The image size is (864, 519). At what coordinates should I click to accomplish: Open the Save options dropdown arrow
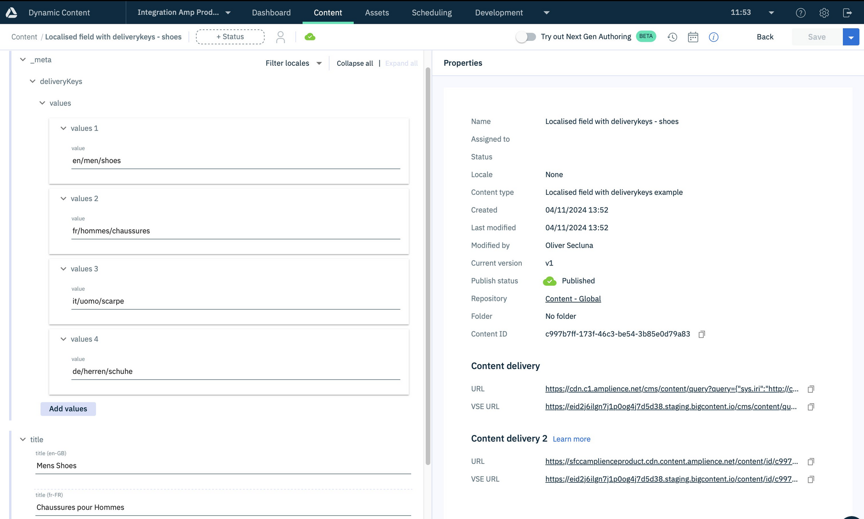point(851,37)
